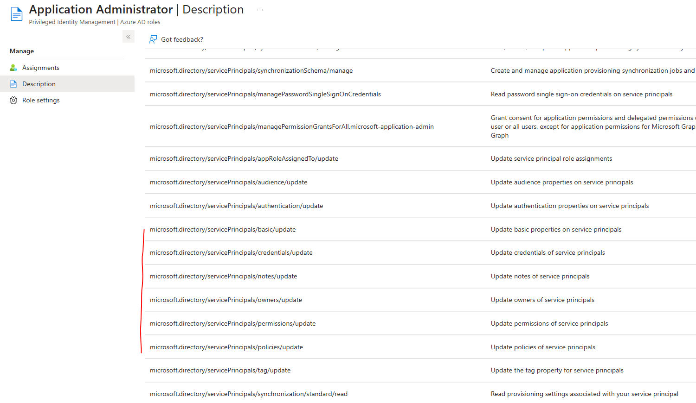The width and height of the screenshot is (696, 403).
Task: Collapse the sidebar using the double-chevron button
Action: pos(128,36)
